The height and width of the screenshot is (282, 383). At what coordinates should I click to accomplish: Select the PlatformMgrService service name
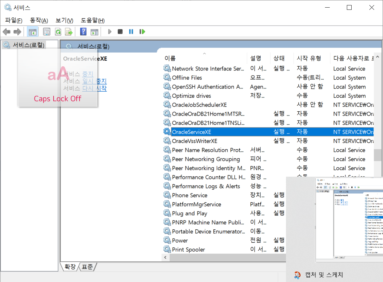coord(197,204)
